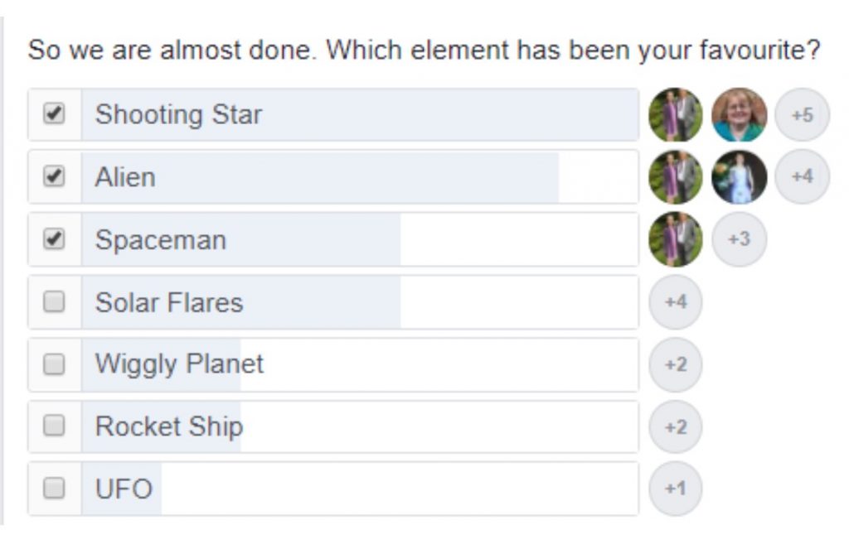The width and height of the screenshot is (849, 544).
Task: Click couple avatar in the Alien row
Action: coord(676,177)
